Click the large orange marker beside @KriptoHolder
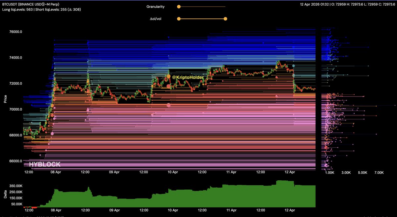The image size is (397, 217). point(169,77)
